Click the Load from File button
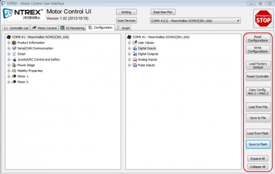This screenshot has width=275, height=174. [x=258, y=107]
